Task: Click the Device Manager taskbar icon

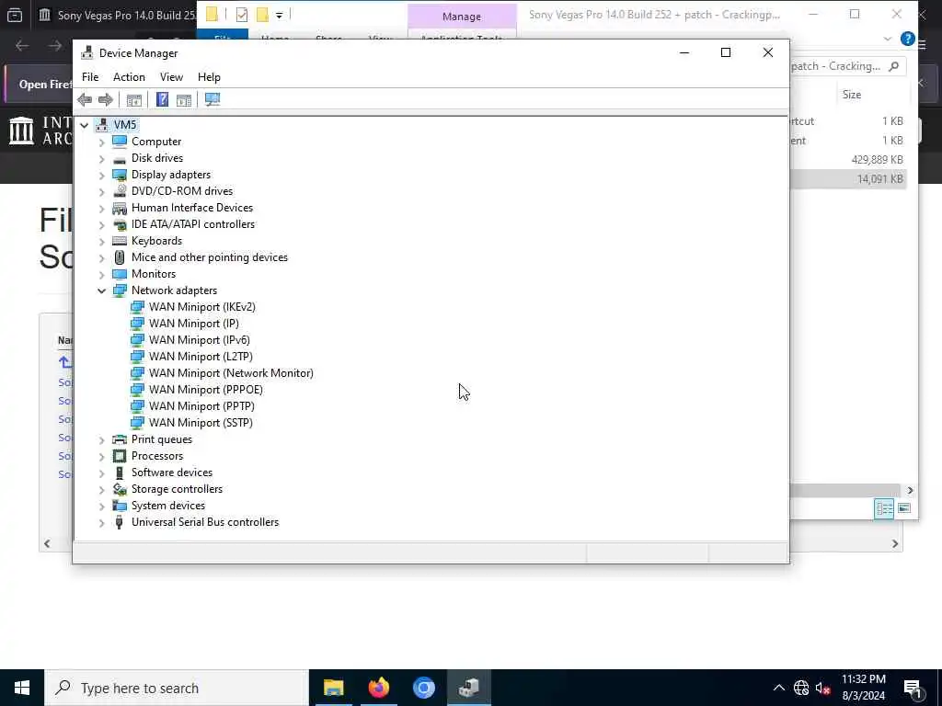Action: pyautogui.click(x=468, y=688)
